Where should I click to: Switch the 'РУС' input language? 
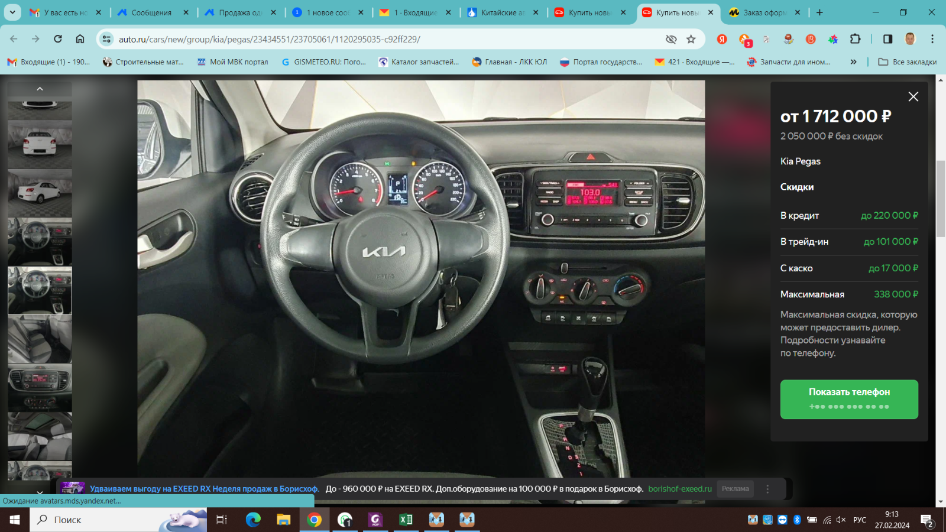[860, 520]
